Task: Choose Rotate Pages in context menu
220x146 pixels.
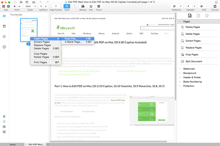Action: coord(46,57)
